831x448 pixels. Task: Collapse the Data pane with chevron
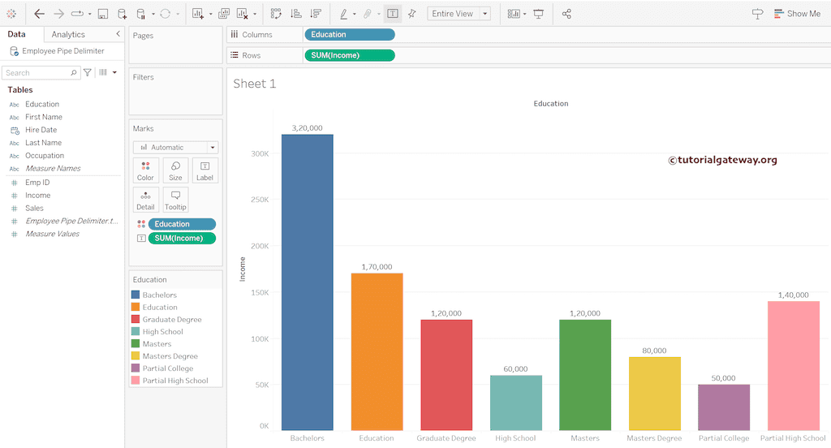click(x=118, y=34)
